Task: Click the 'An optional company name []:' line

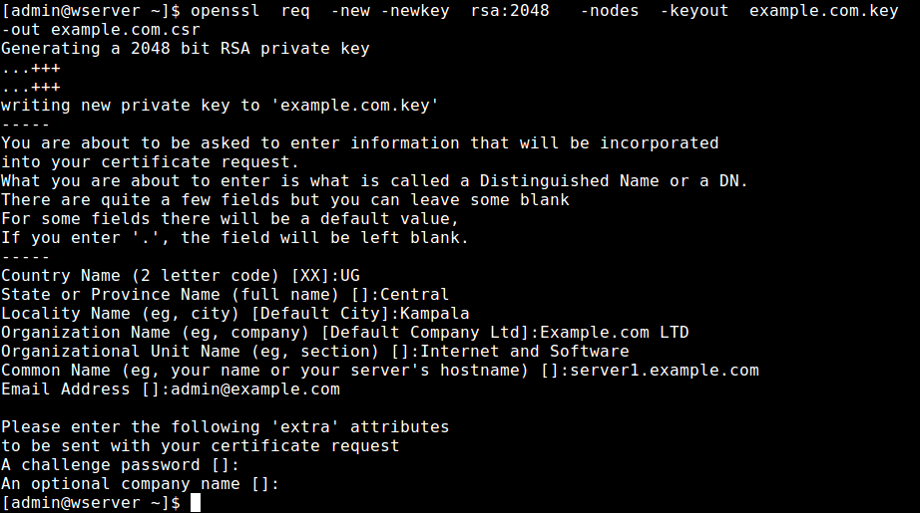Action: [140, 483]
